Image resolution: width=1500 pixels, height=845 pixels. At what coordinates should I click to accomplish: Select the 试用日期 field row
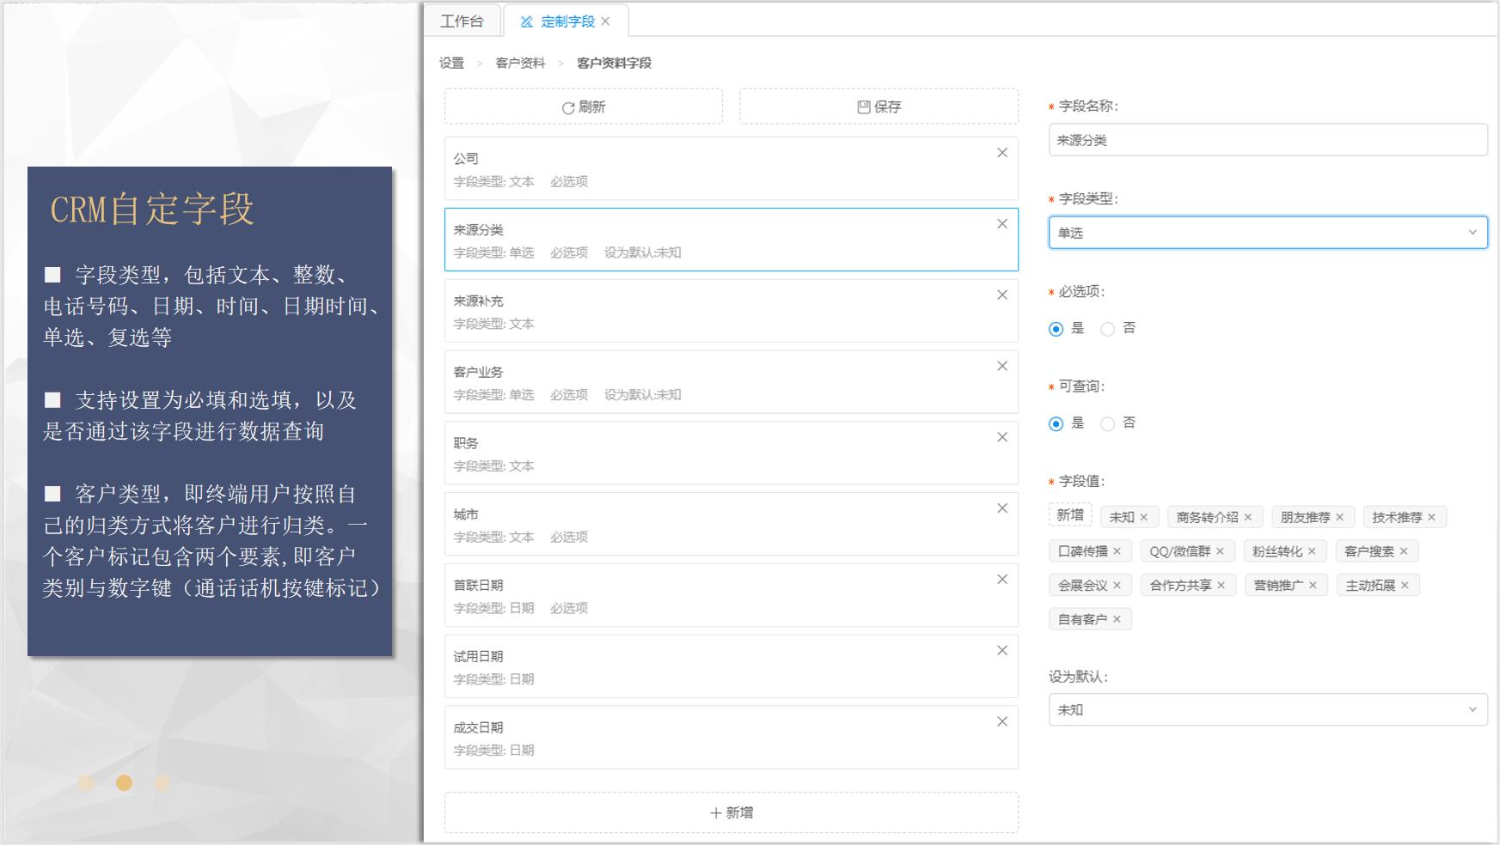[732, 666]
